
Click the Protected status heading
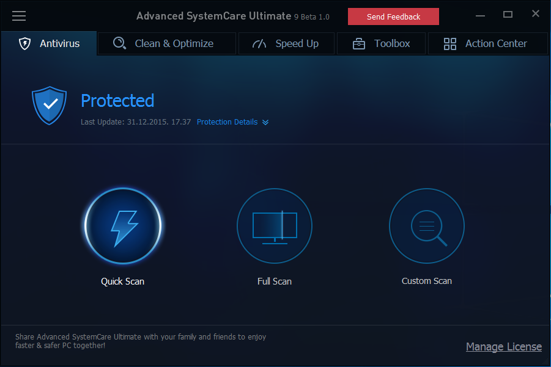(117, 101)
